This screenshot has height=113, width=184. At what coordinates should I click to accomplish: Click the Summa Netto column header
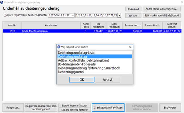(132, 25)
